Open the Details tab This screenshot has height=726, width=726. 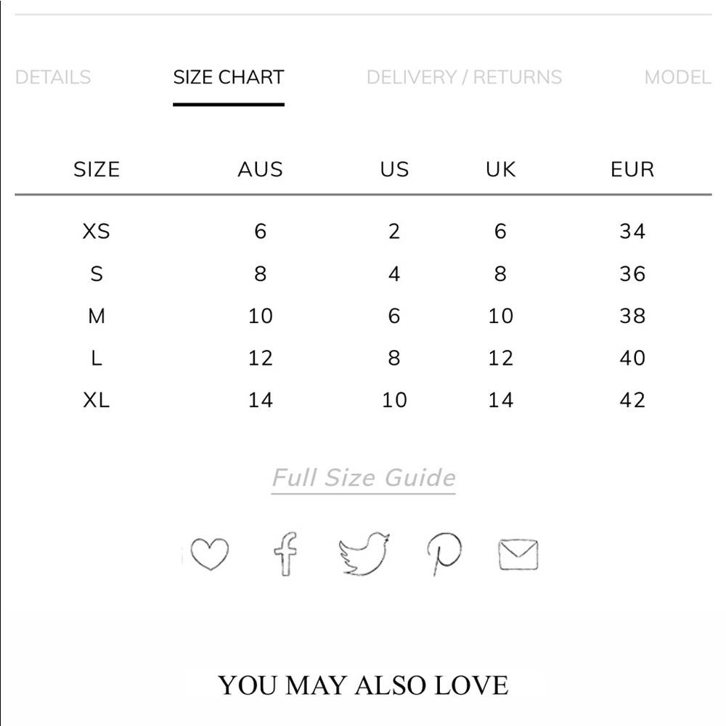coord(53,78)
